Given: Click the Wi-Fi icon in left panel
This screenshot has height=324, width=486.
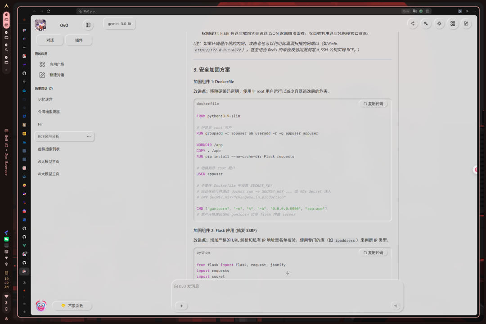Looking at the screenshot, I should click(x=6, y=296).
